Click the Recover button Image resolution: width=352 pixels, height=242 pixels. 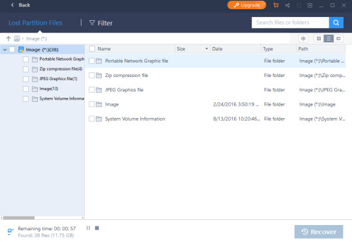(x=319, y=232)
